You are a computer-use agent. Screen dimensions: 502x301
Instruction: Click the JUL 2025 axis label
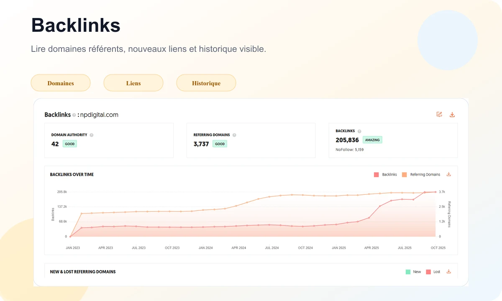pos(405,248)
